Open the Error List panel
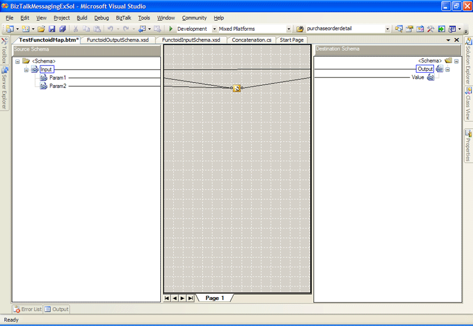473x326 pixels. (28, 309)
